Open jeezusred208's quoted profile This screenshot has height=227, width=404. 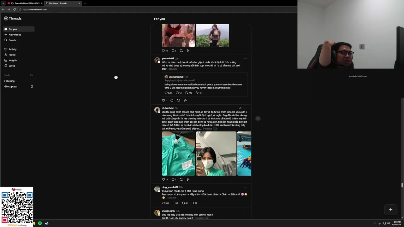pyautogui.click(x=176, y=77)
